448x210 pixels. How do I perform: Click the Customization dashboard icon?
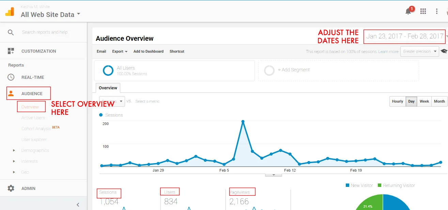pyautogui.click(x=11, y=51)
